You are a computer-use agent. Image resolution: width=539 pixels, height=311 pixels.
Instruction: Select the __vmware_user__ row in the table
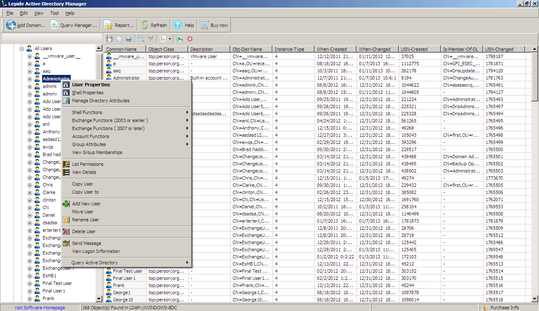(x=318, y=56)
